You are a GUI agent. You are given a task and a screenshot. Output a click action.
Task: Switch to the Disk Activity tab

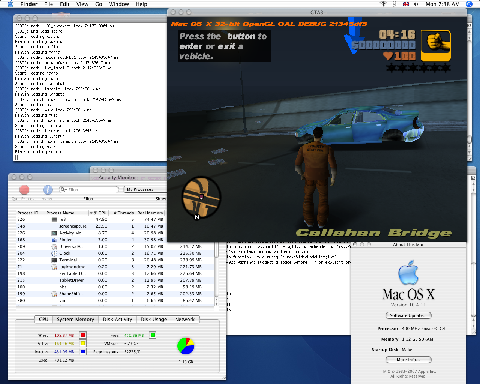pyautogui.click(x=117, y=319)
